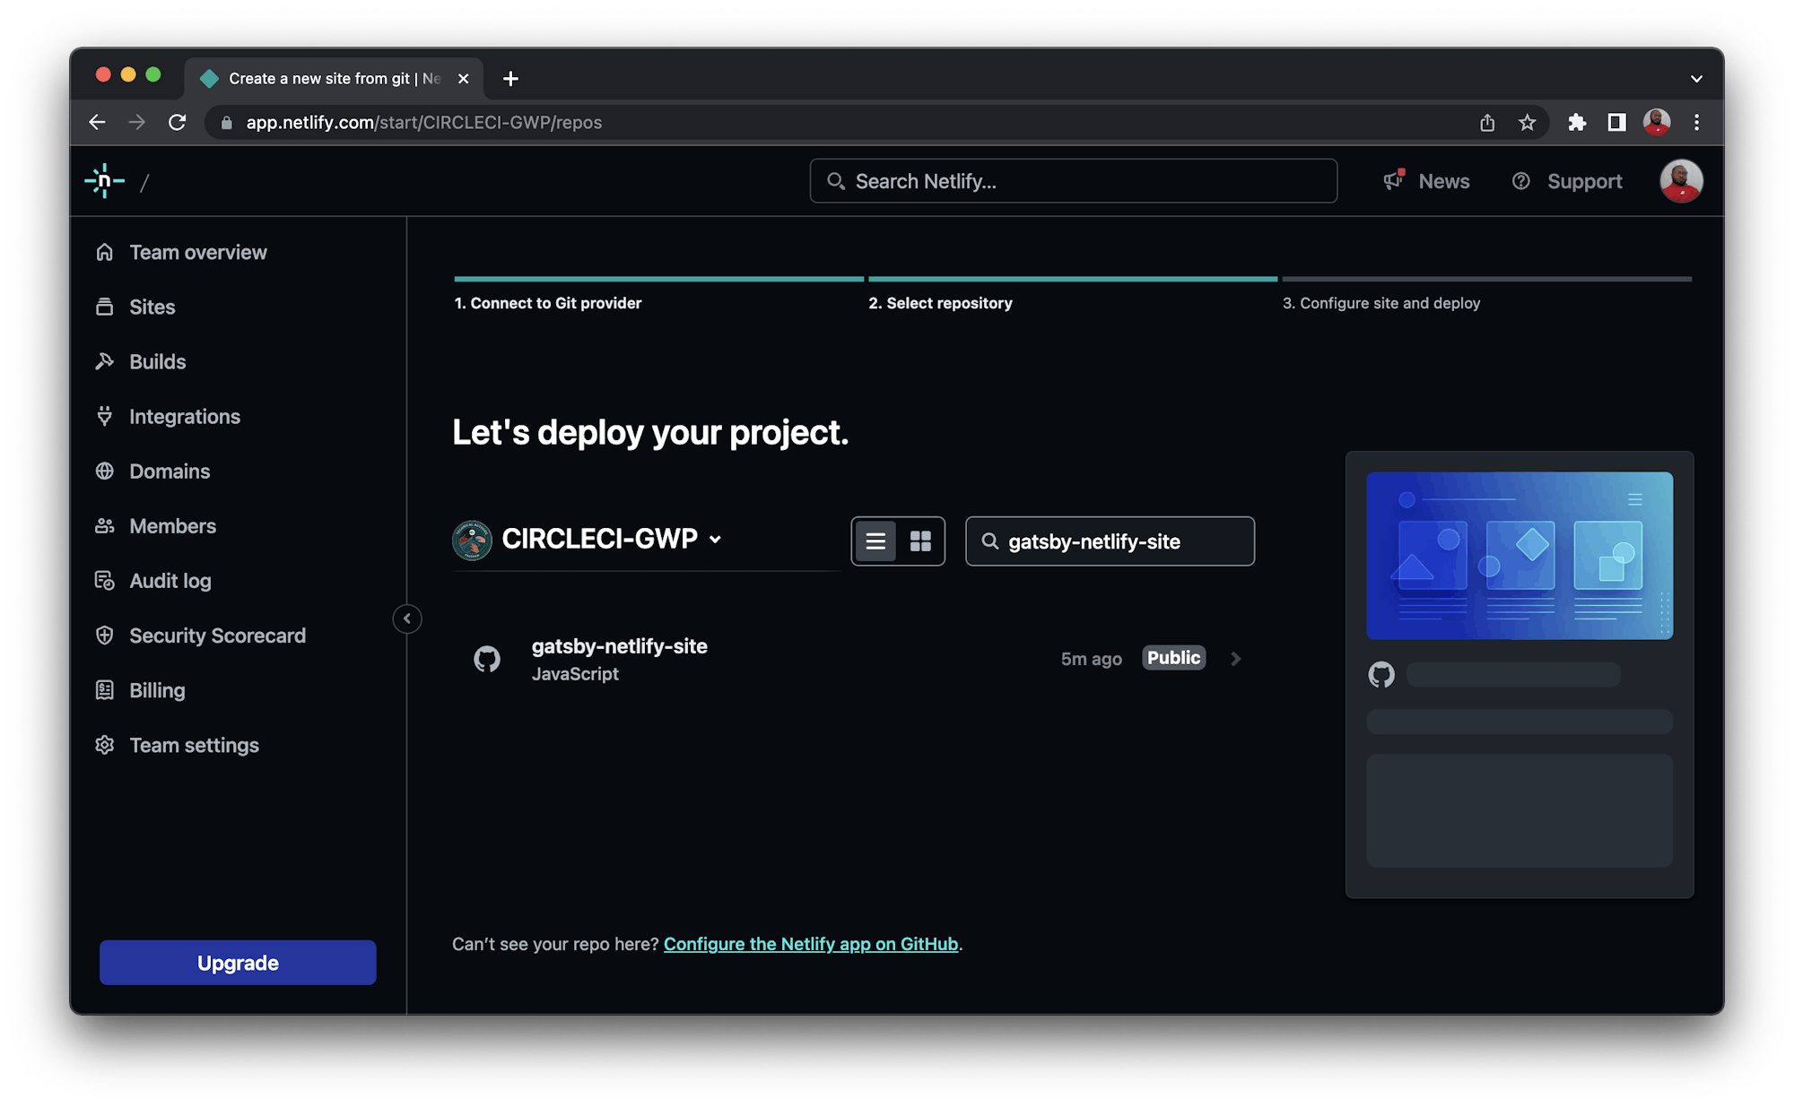Open the Team settings menu item
Screen dimensions: 1794x1107
pos(194,745)
